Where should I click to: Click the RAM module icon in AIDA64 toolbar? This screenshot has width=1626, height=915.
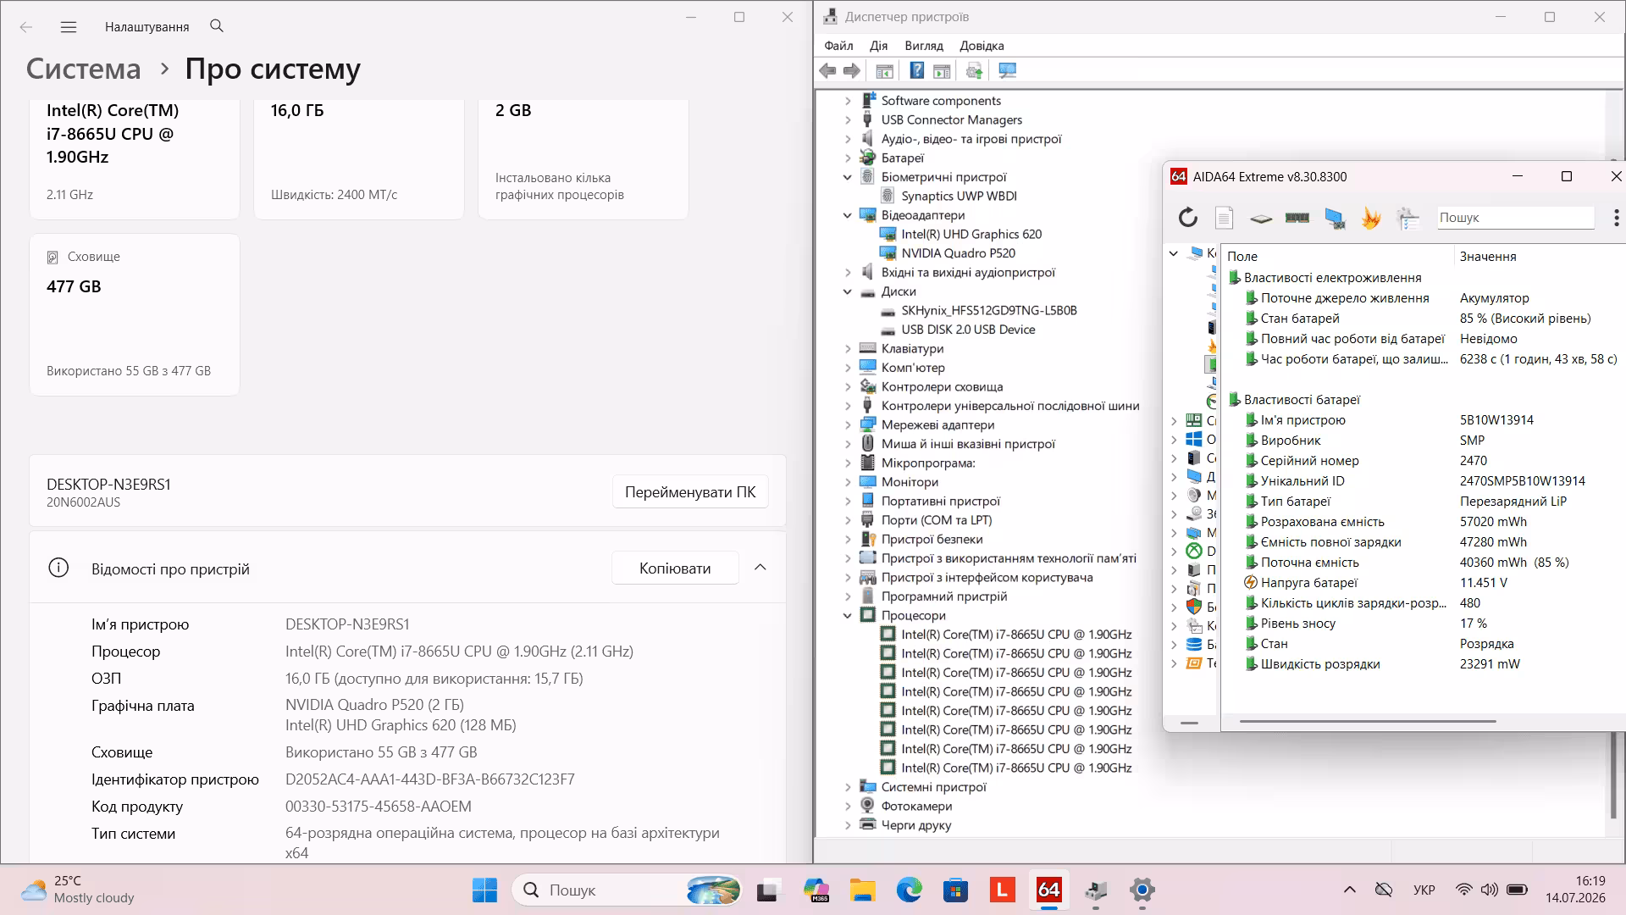coord(1297,218)
